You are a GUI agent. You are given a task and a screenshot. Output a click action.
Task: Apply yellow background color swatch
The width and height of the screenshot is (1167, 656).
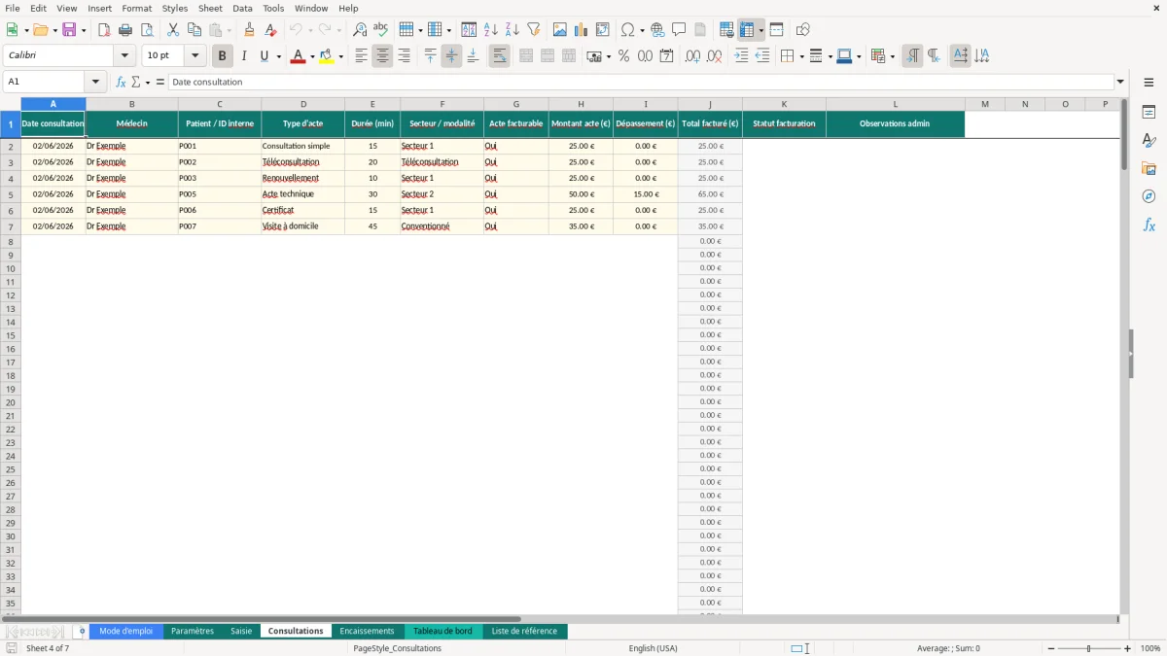[x=327, y=56]
